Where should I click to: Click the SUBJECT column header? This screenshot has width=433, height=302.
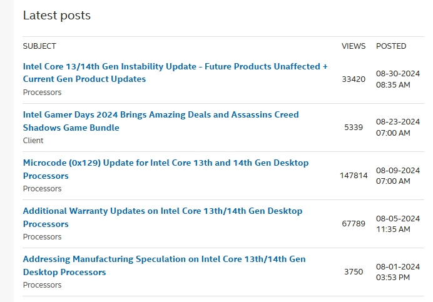coord(39,46)
